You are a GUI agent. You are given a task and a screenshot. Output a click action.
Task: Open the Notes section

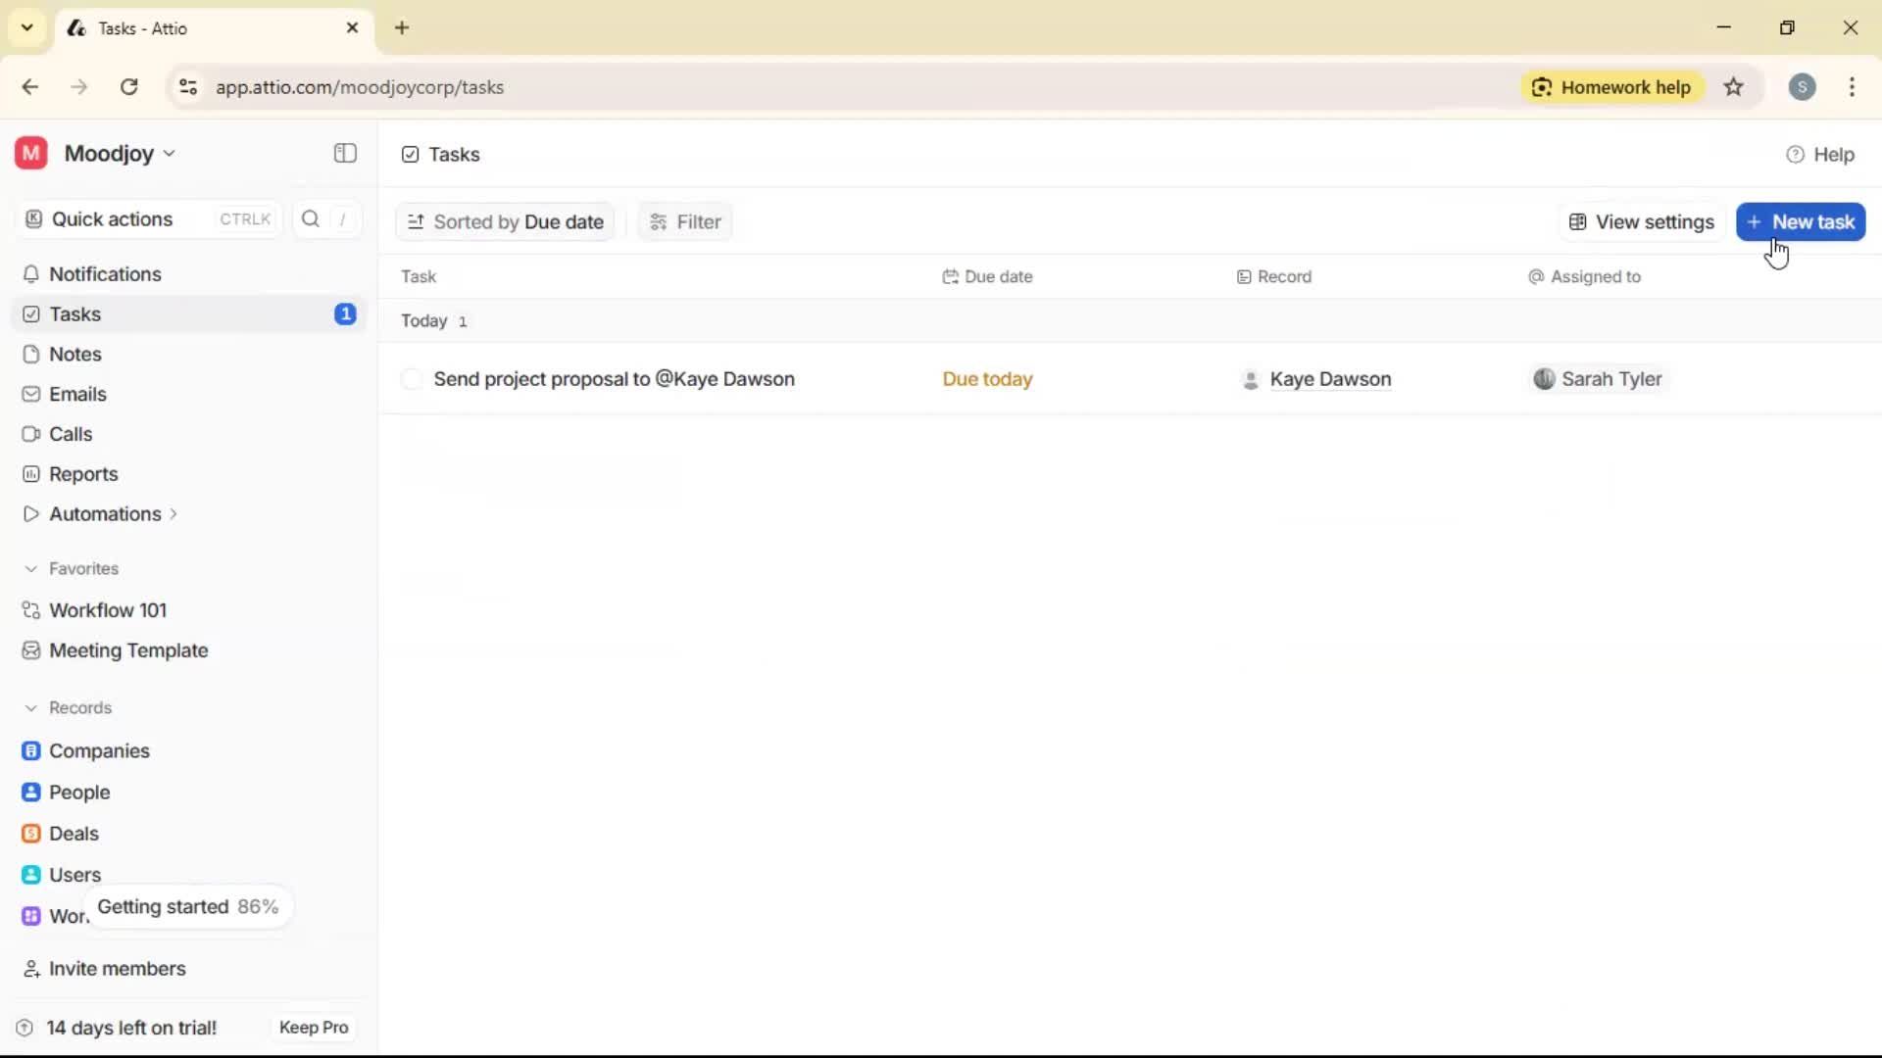pos(74,354)
